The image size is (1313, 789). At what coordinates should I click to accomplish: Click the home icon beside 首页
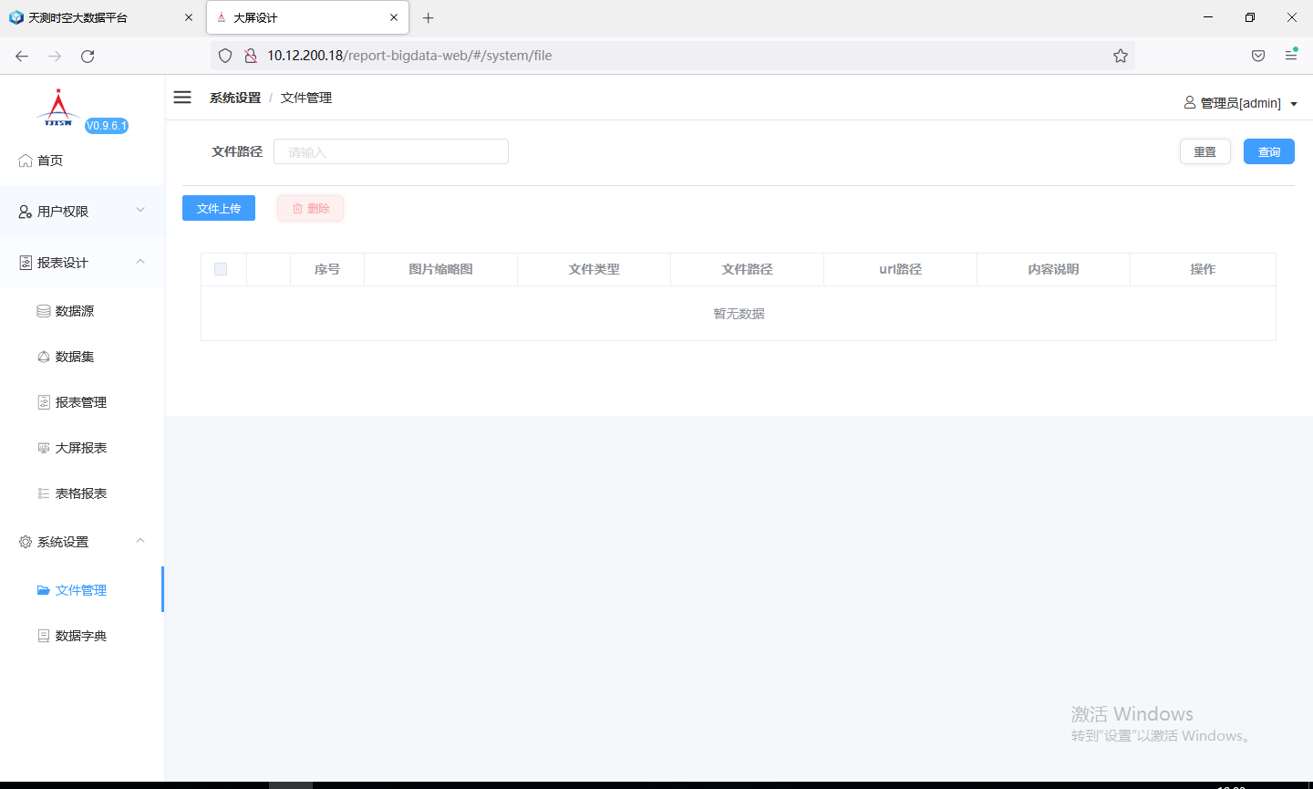pos(26,161)
